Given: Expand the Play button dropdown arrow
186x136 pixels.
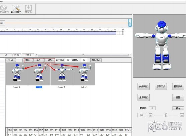Looking at the screenshot, I should coord(34,13).
